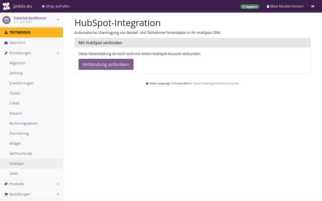Select the HubSpot sidebar entry

click(31, 164)
